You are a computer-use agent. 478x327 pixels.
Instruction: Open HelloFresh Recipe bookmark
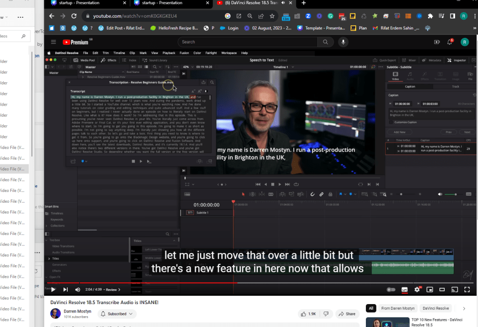(x=174, y=28)
